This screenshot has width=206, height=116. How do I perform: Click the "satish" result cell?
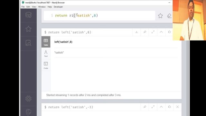click(x=59, y=53)
